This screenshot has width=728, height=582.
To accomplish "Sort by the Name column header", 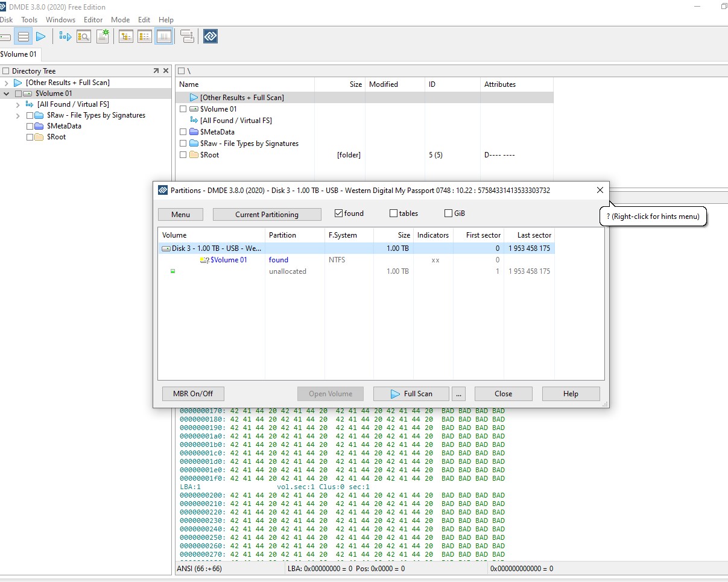I will [245, 84].
